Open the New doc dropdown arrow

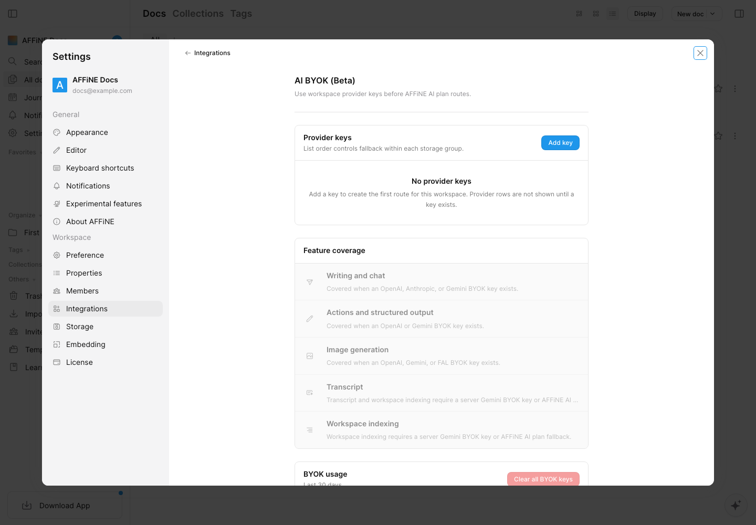[712, 14]
